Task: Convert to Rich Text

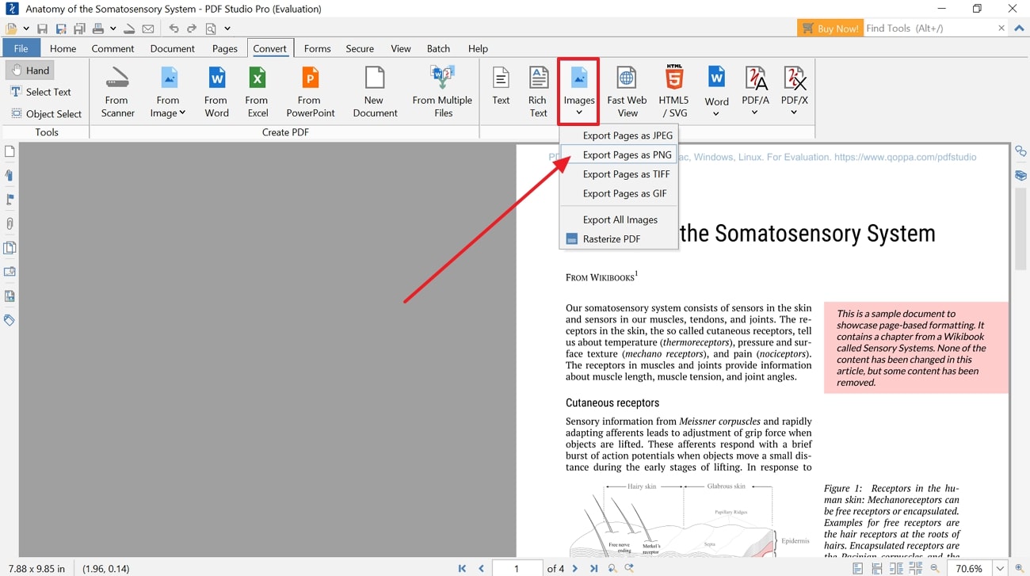Action: click(x=538, y=92)
